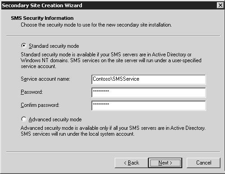Go to previous step with Back
The image size is (225, 174).
click(x=131, y=163)
